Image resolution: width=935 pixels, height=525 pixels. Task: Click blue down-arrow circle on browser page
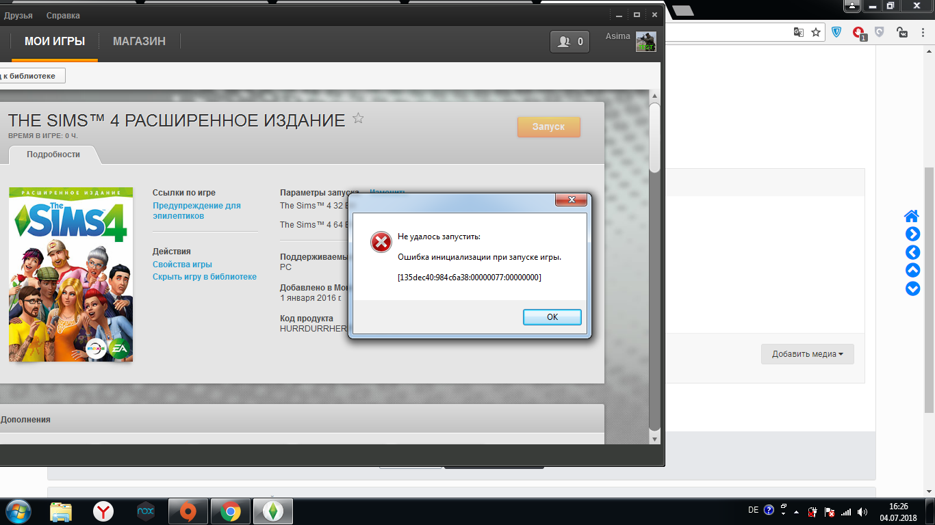click(912, 288)
